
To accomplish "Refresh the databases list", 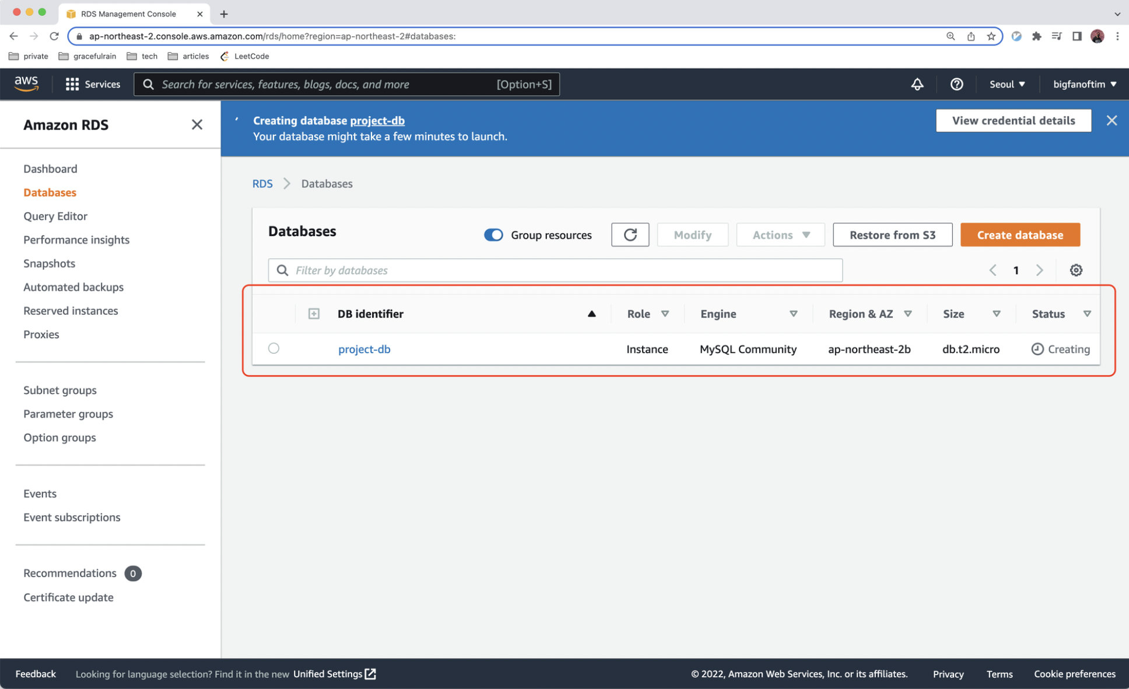I will point(630,235).
